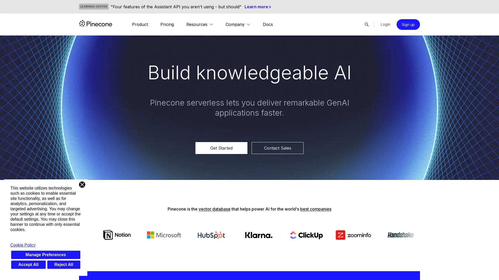Click the blue Sign up button
Viewport: 499px width, 280px height.
[x=408, y=24]
